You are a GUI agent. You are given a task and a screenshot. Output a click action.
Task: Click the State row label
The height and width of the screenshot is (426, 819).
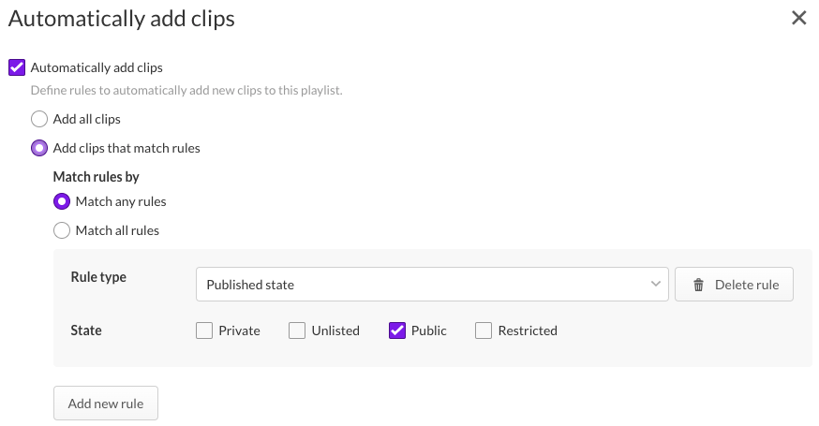point(86,331)
